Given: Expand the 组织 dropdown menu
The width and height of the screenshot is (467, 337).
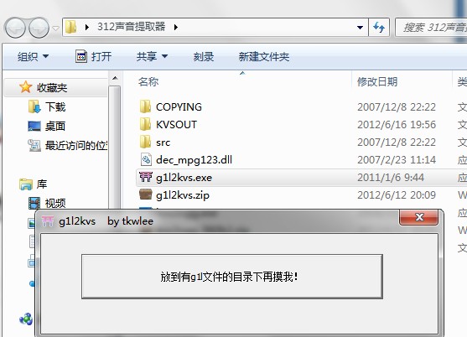Looking at the screenshot, I should [33, 56].
